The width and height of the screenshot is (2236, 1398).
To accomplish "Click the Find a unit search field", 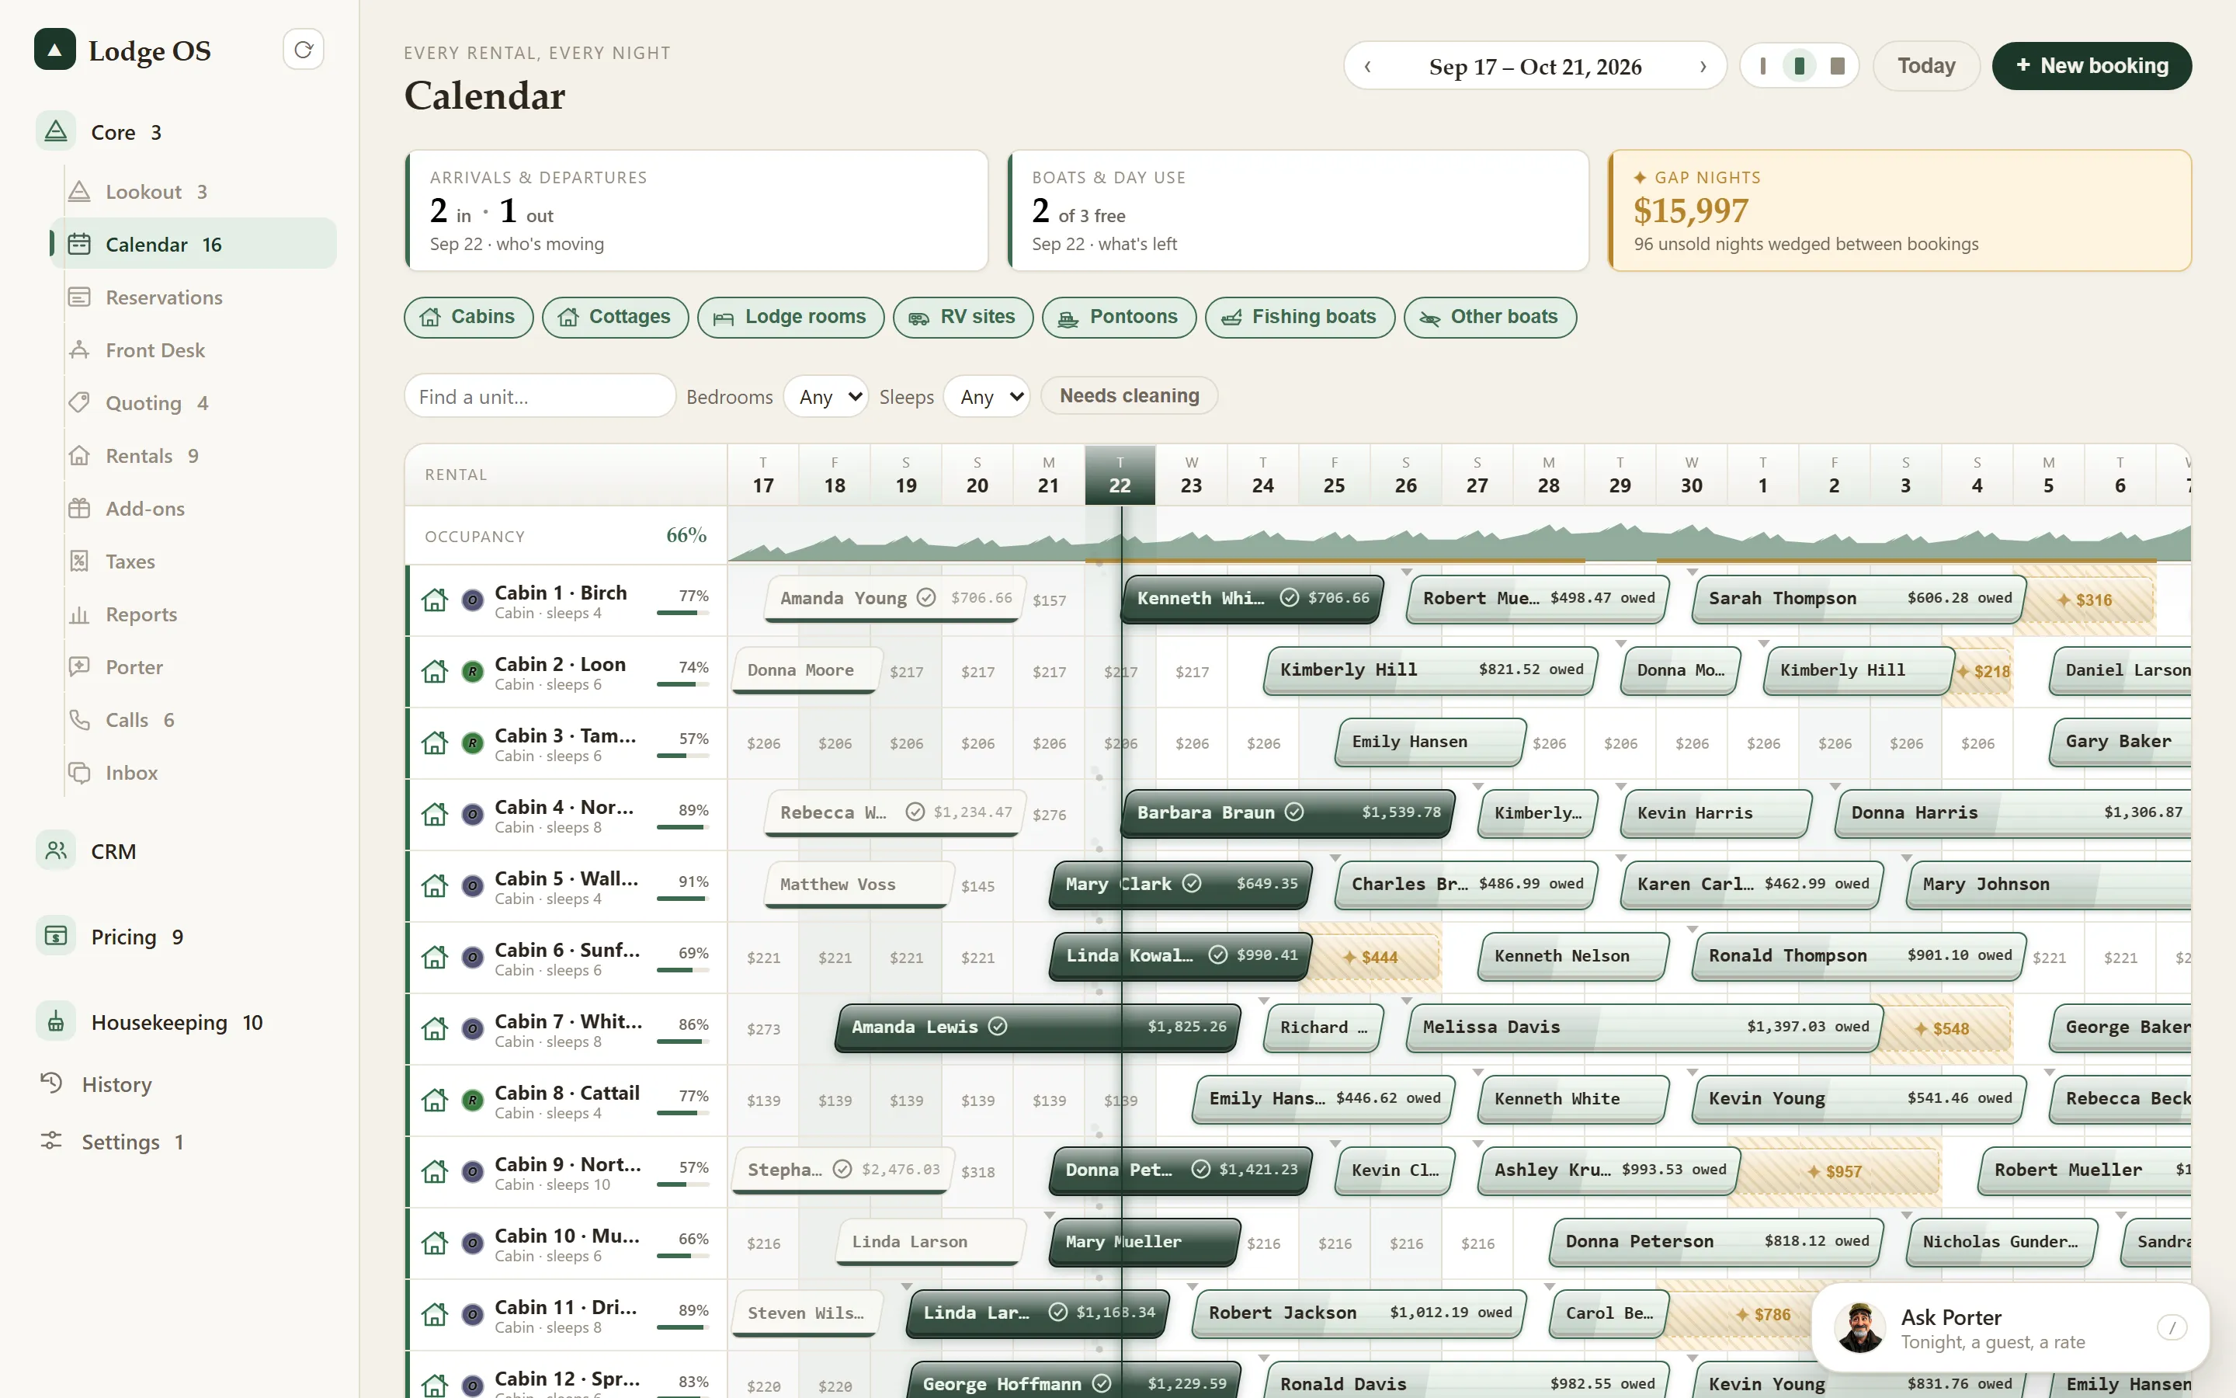I will [540, 396].
